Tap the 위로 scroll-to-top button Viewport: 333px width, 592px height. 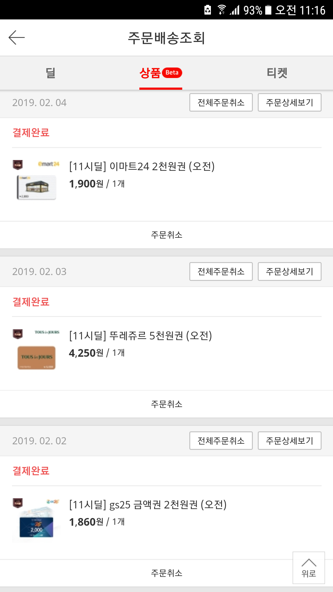click(x=309, y=568)
